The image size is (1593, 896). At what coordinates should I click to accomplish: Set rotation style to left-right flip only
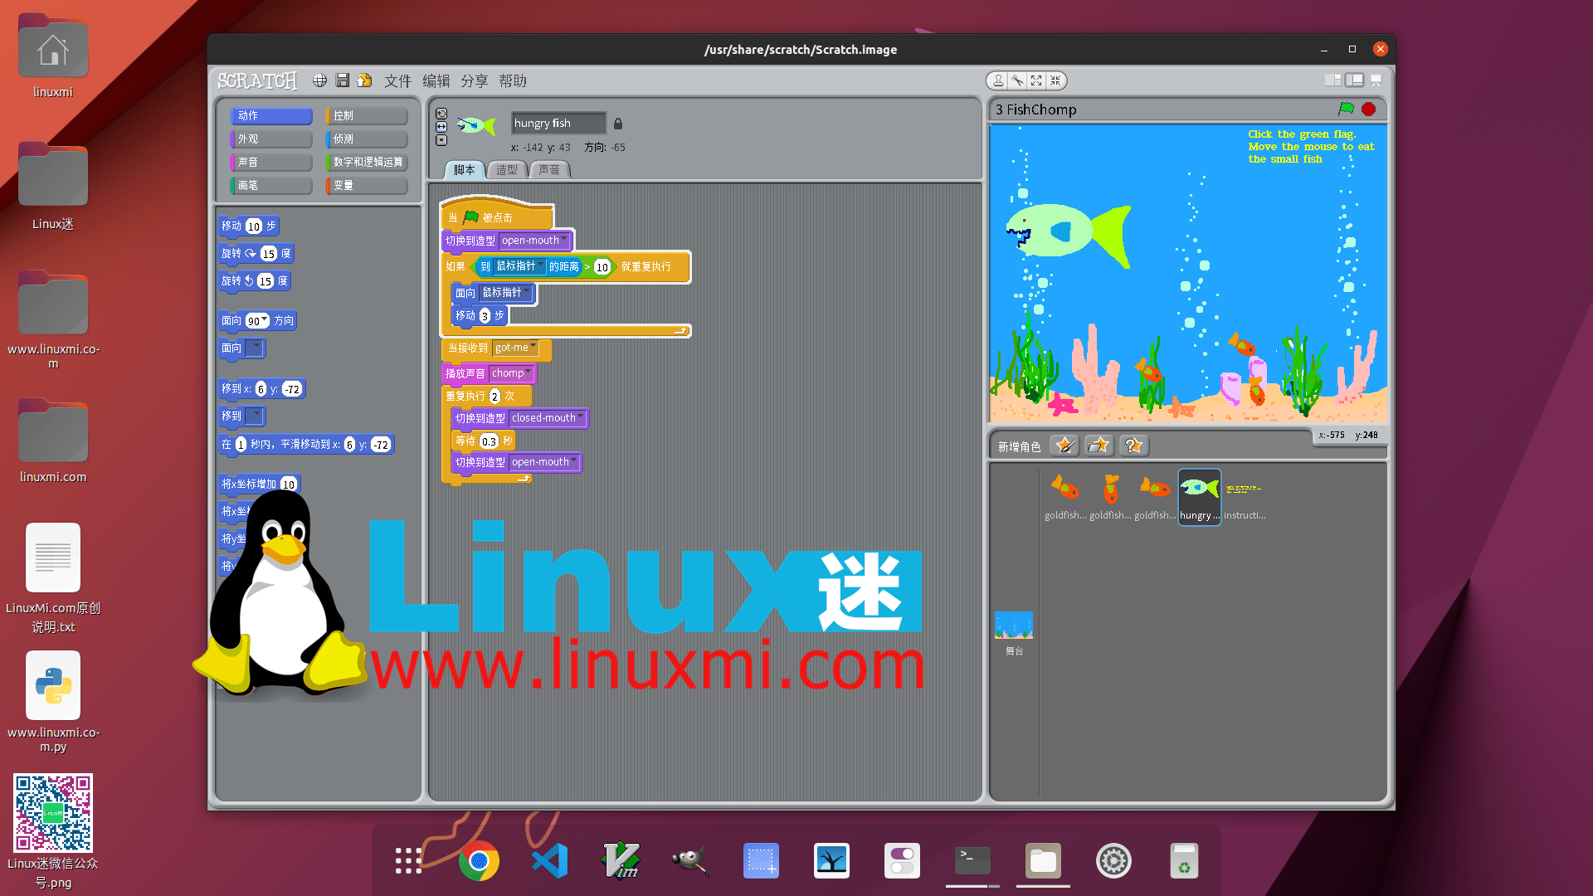(x=441, y=126)
